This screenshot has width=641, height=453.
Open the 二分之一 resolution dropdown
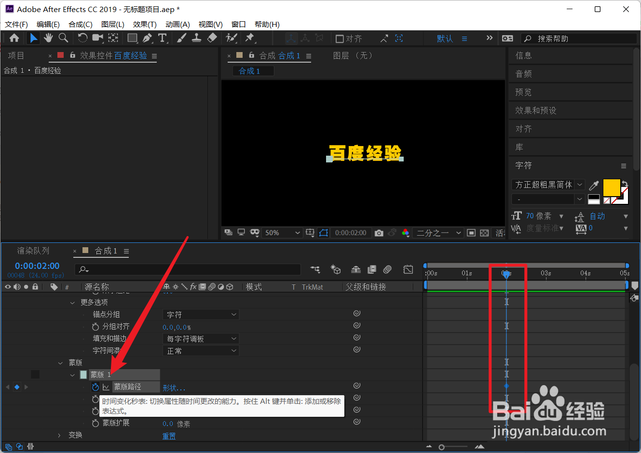pyautogui.click(x=439, y=233)
